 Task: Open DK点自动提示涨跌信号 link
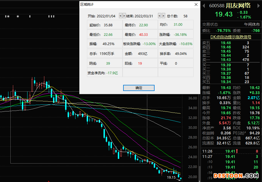coord(231,37)
